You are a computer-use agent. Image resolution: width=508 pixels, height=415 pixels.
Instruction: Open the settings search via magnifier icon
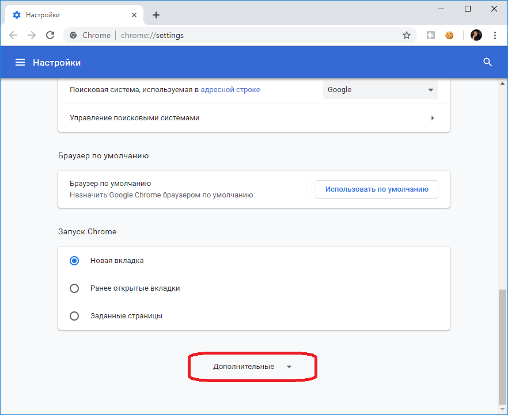pos(487,62)
